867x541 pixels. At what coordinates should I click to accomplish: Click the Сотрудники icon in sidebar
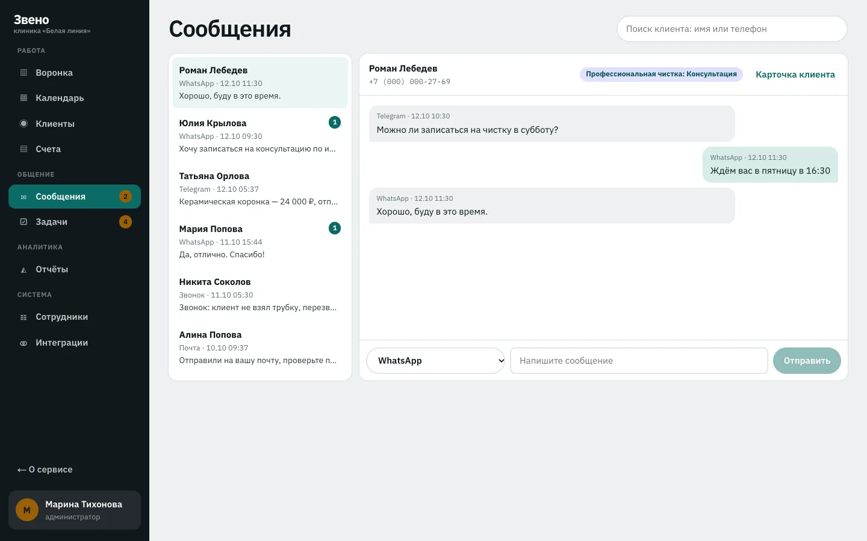24,317
